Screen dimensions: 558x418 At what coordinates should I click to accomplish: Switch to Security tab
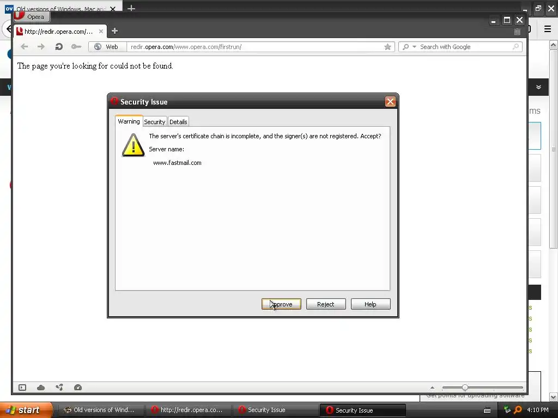(154, 121)
